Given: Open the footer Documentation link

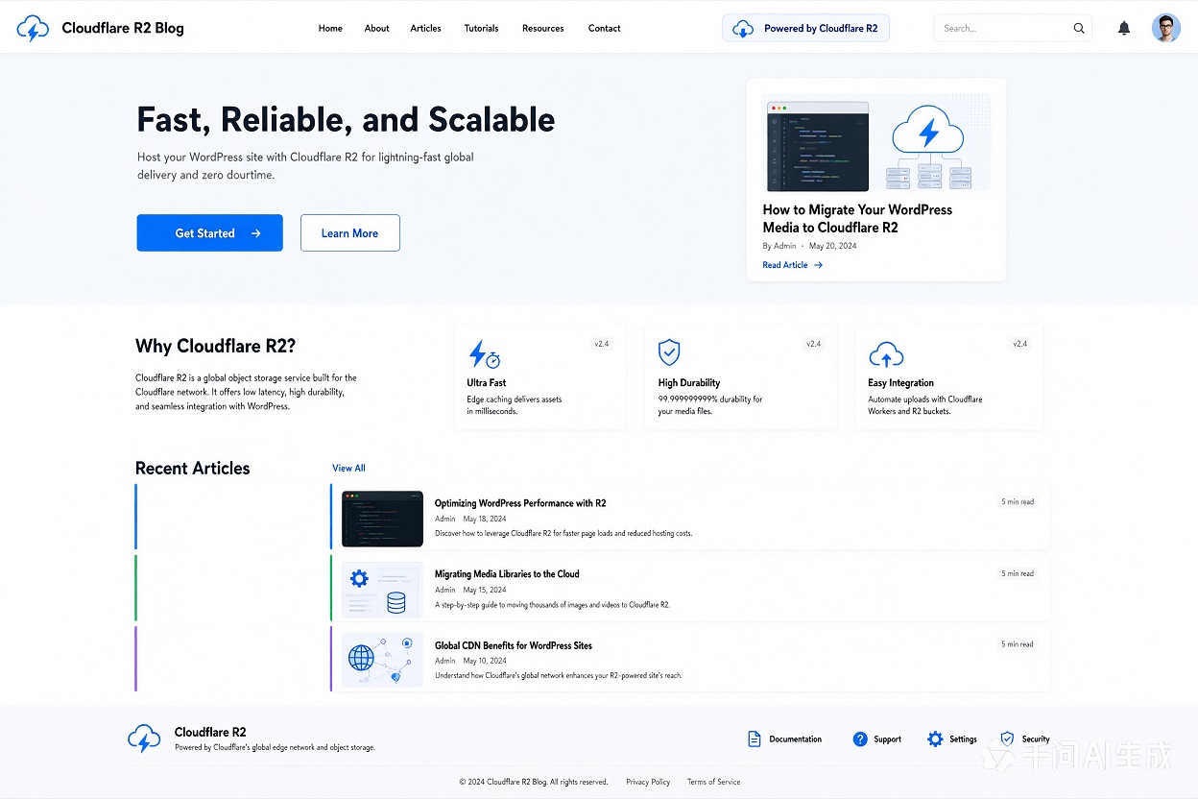Looking at the screenshot, I should [784, 738].
